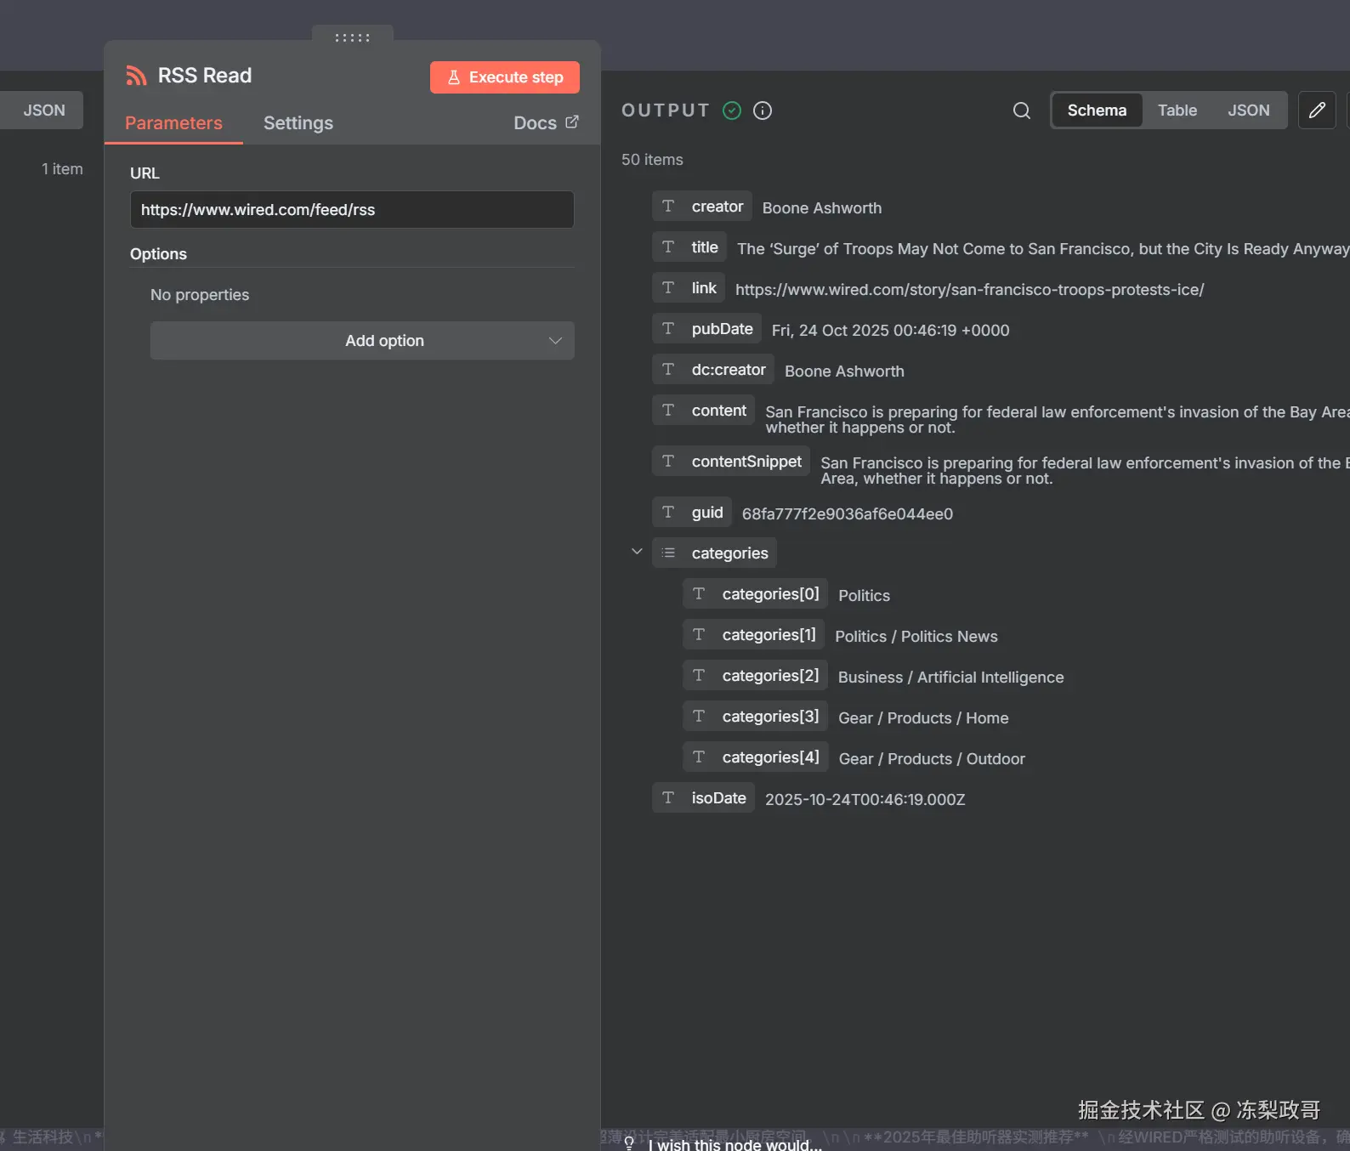Click the '50 items' count text
This screenshot has height=1151, width=1350.
pyautogui.click(x=652, y=160)
